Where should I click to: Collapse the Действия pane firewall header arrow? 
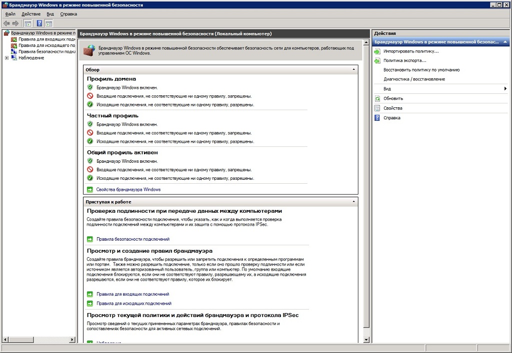tap(505, 42)
